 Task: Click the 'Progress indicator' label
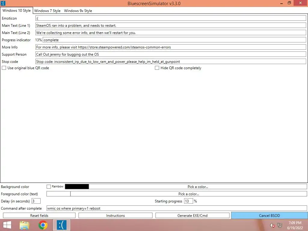pyautogui.click(x=16, y=40)
